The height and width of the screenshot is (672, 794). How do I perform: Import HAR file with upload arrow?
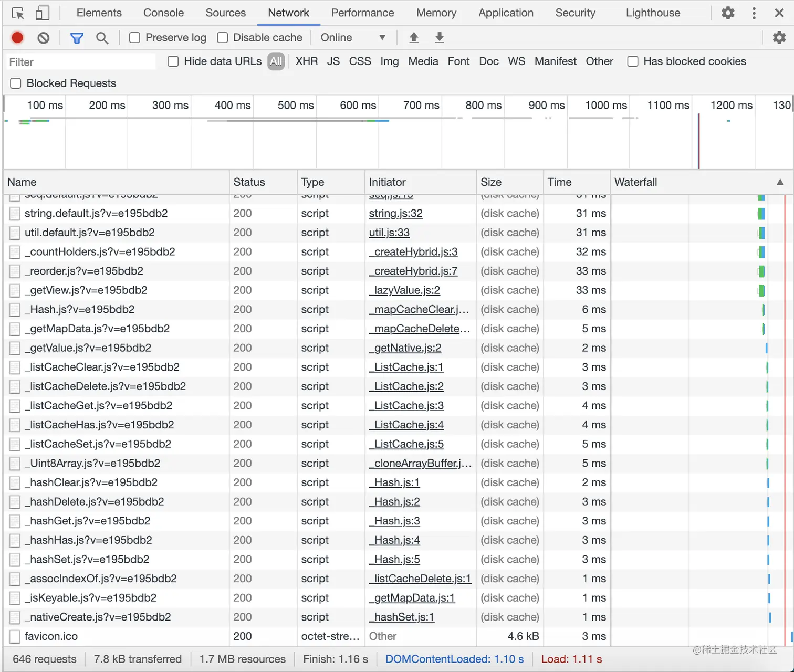414,37
